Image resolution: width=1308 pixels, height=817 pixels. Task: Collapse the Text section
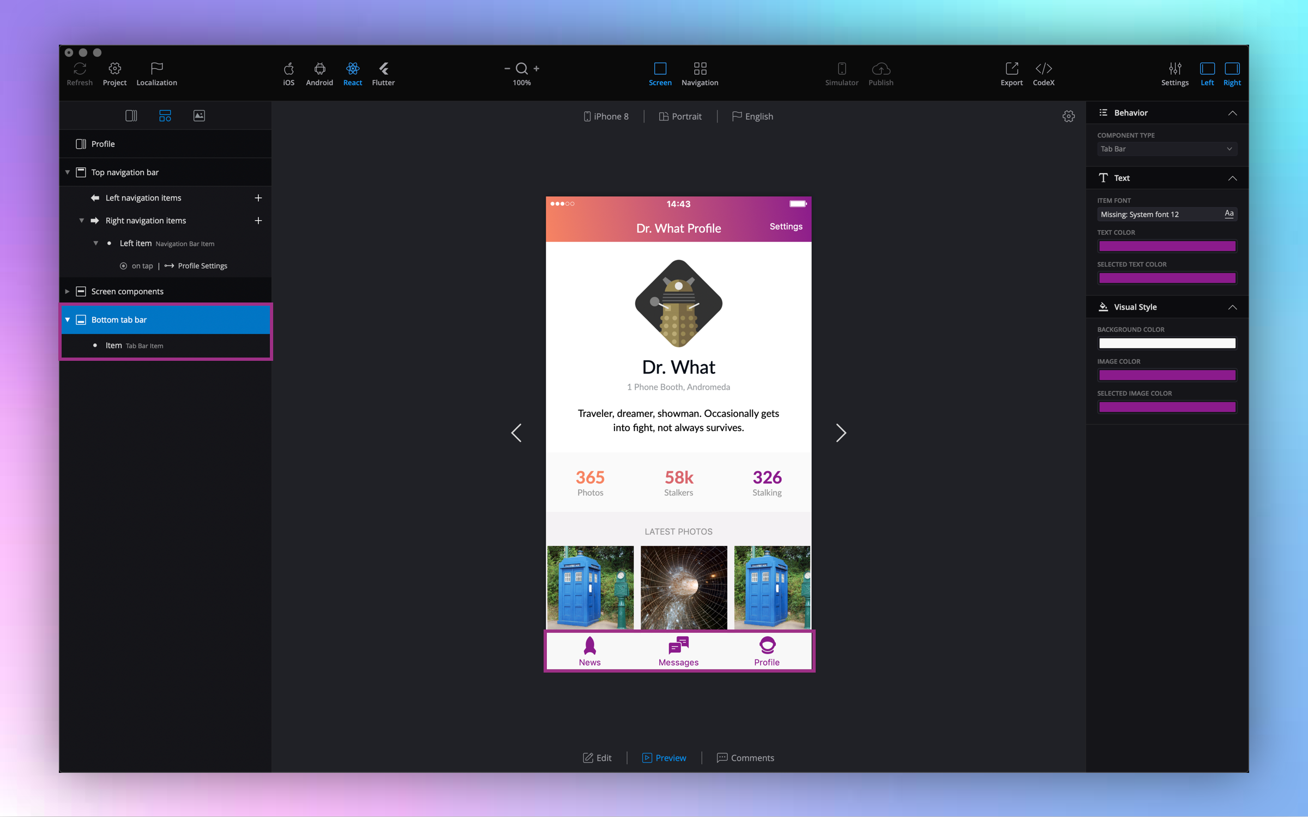tap(1232, 178)
